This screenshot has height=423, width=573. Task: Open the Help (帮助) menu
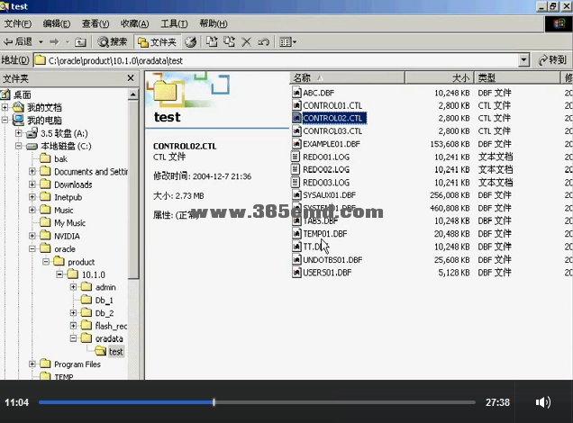[x=214, y=23]
